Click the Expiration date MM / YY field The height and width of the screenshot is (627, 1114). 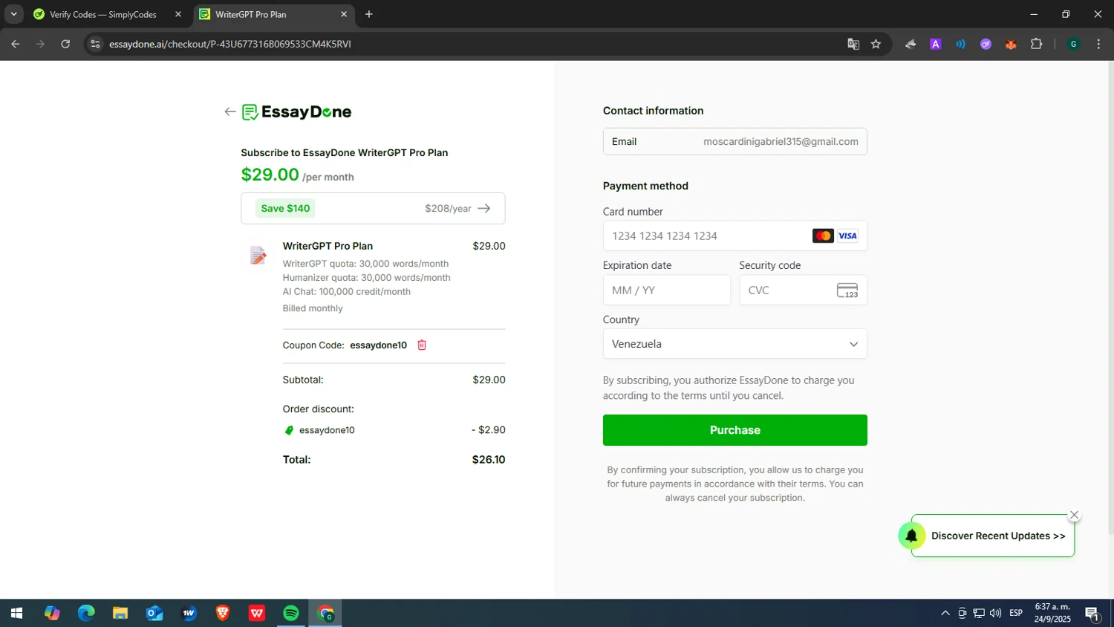tap(666, 290)
